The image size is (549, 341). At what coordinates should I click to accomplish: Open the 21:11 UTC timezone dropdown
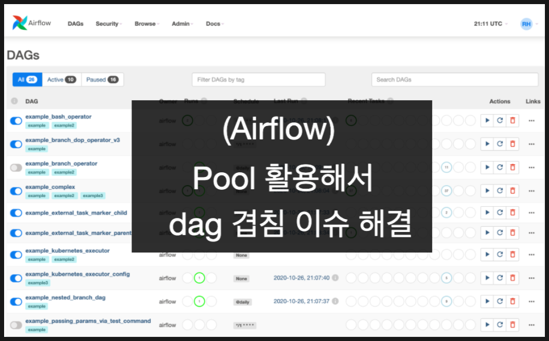[x=490, y=24]
